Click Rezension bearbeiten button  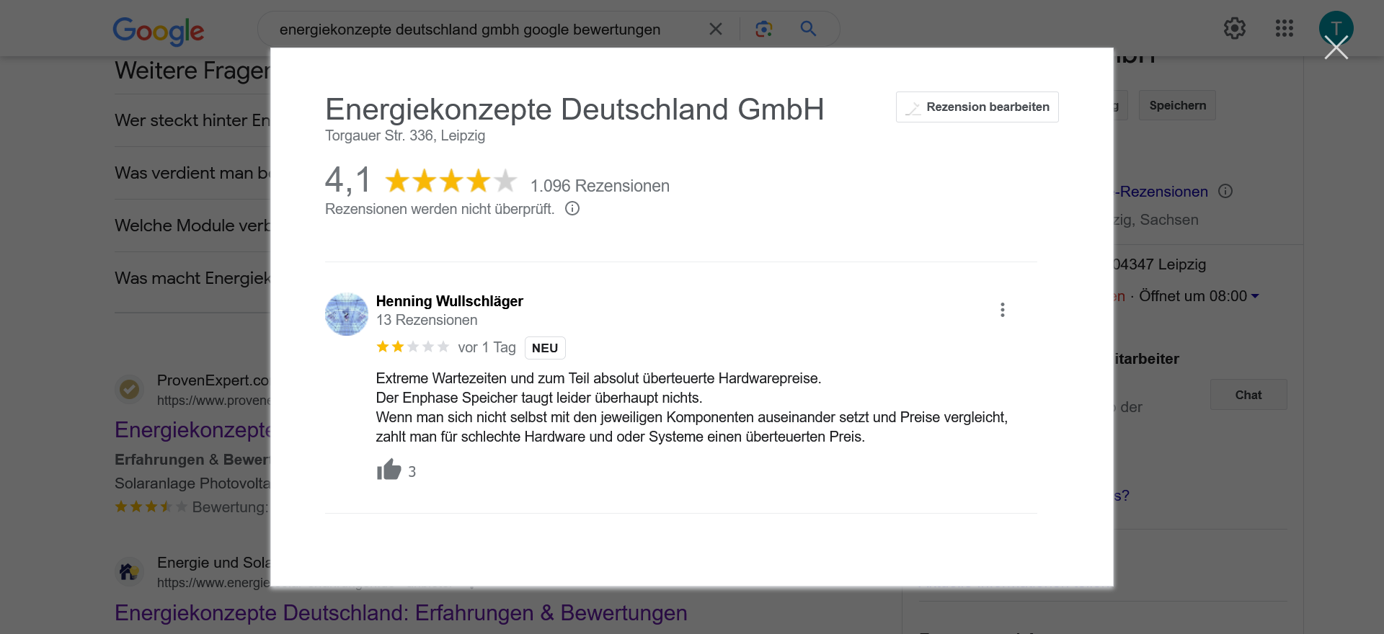(977, 107)
